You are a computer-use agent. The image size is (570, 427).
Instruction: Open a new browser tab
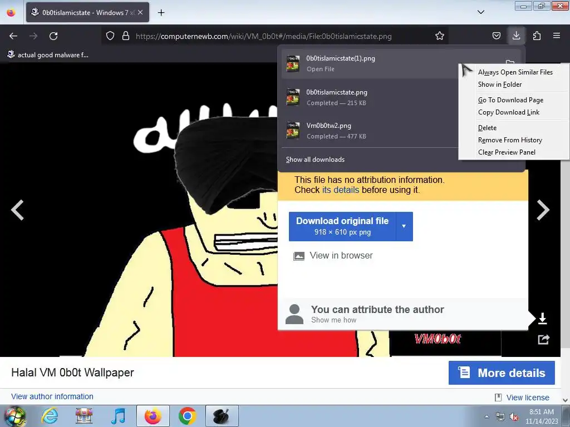tap(161, 13)
